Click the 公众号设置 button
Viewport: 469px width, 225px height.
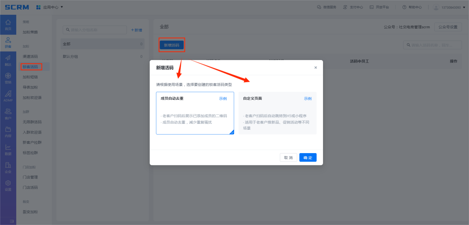[448, 27]
